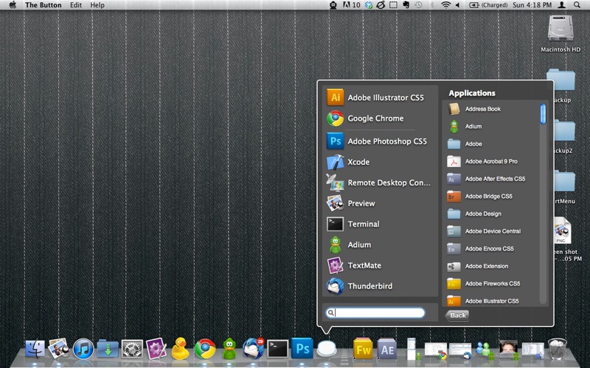Image resolution: width=590 pixels, height=368 pixels.
Task: Open Spotlight search in the menu bar
Action: (577, 5)
